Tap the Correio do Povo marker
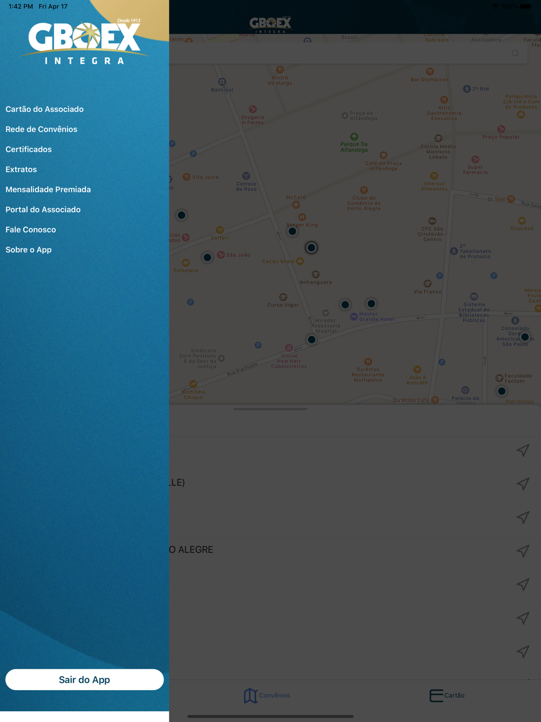 click(x=246, y=176)
